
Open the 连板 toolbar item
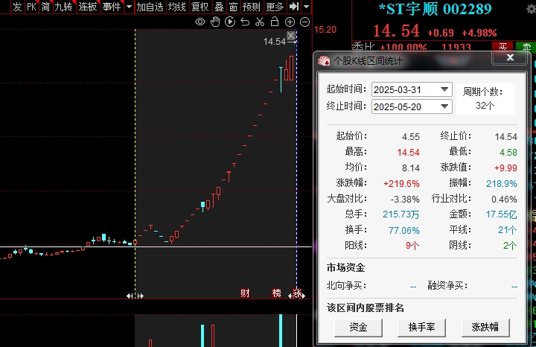(88, 7)
